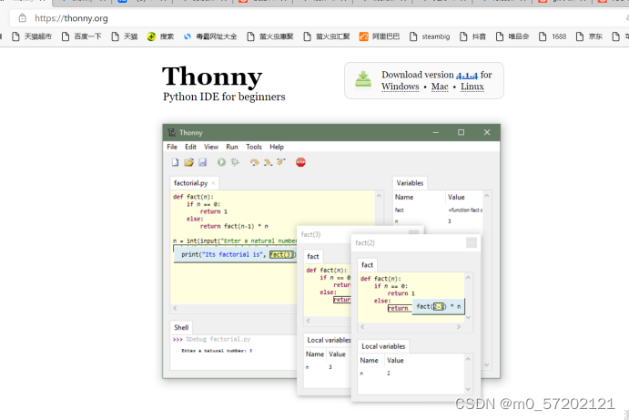Image resolution: width=629 pixels, height=420 pixels.
Task: Click the Thonny window title icon
Action: (x=172, y=132)
